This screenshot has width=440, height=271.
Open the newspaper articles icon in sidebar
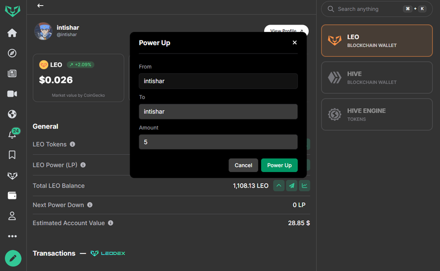pyautogui.click(x=12, y=73)
